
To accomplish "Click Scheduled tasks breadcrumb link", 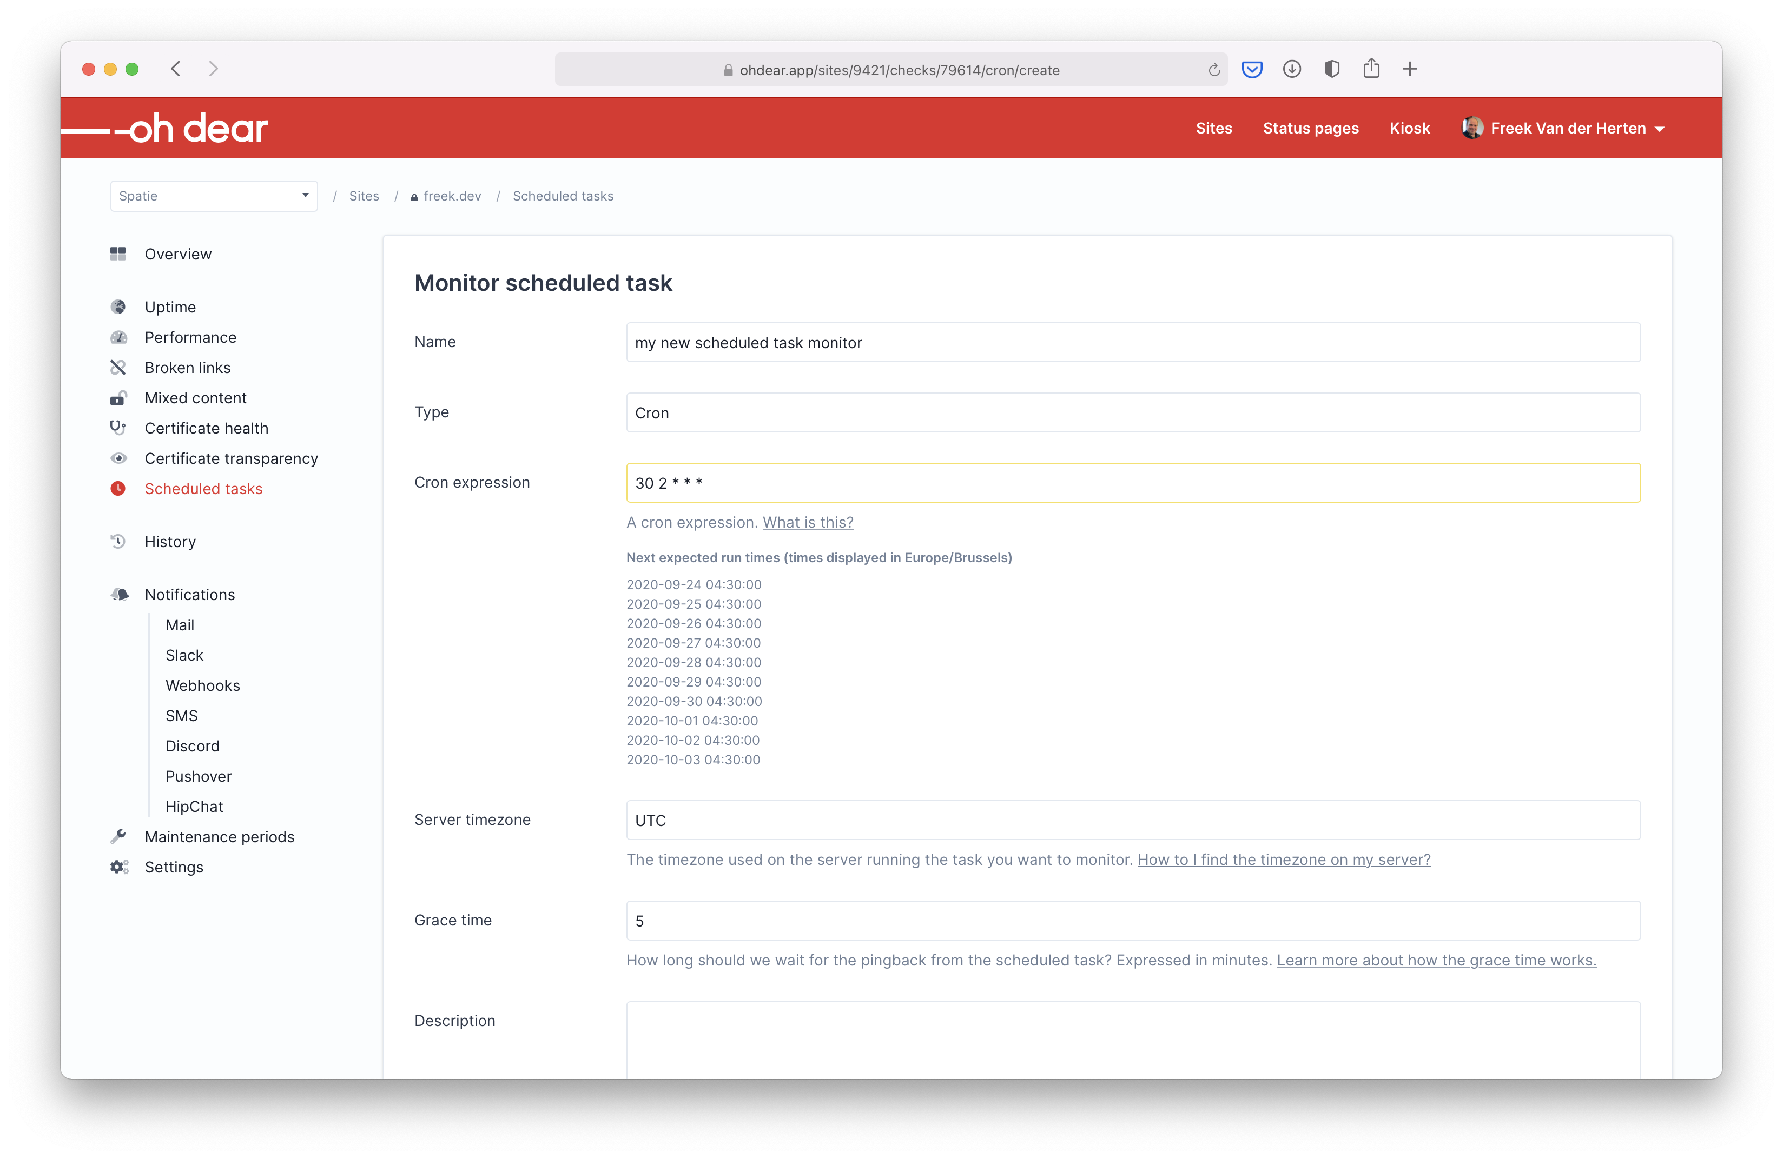I will (563, 195).
